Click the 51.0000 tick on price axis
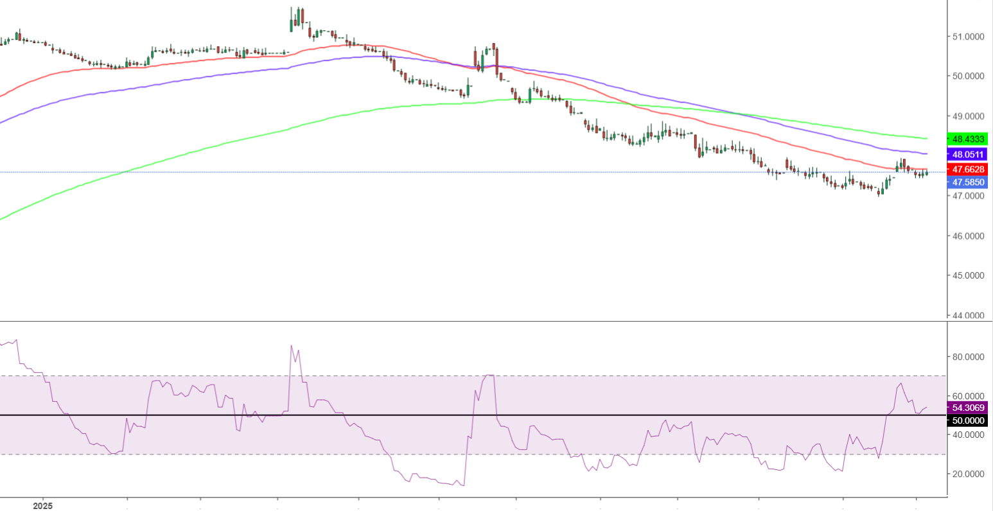 pos(969,37)
